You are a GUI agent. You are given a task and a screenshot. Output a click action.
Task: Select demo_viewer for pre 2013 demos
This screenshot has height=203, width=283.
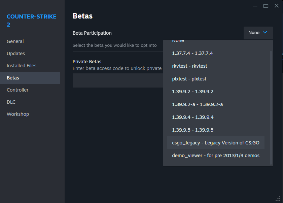coord(215,156)
